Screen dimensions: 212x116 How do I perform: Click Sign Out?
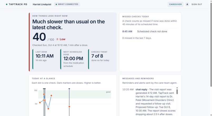click(197, 4)
